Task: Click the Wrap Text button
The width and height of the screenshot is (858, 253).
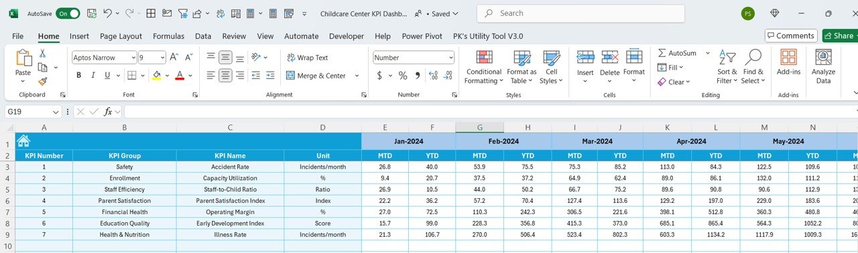Action: click(x=308, y=58)
